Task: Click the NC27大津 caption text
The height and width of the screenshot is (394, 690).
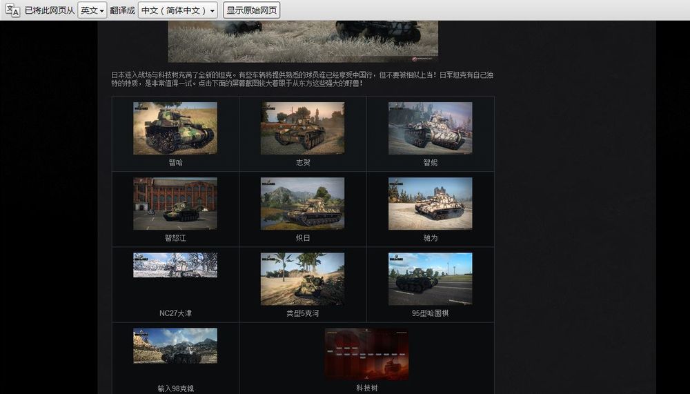Action: click(x=175, y=313)
